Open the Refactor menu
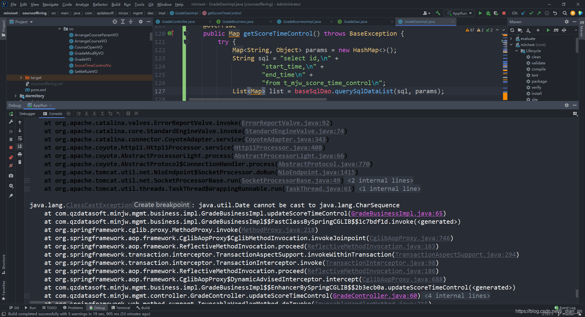585x317 pixels. (100, 4)
